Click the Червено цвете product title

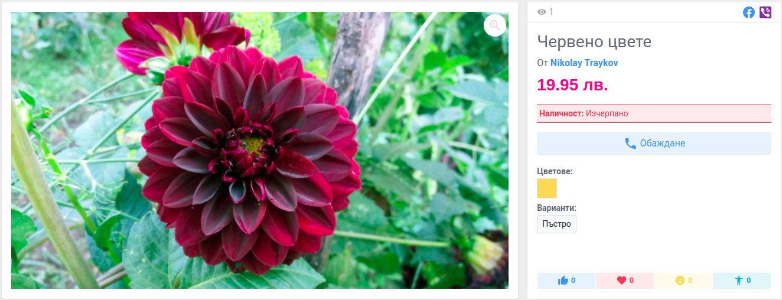[x=594, y=42]
